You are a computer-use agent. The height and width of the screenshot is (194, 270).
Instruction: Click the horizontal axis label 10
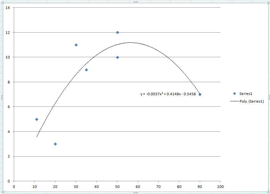[x=35, y=187]
